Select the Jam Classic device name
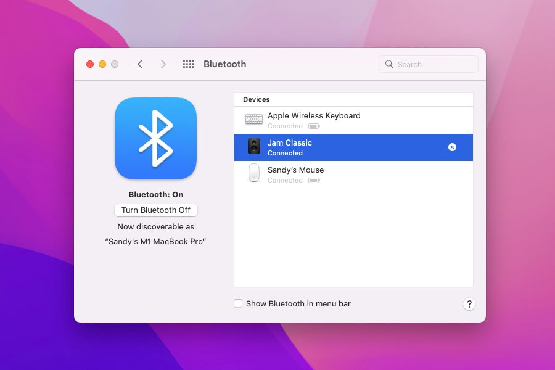Viewport: 555px width, 370px height. coord(290,142)
